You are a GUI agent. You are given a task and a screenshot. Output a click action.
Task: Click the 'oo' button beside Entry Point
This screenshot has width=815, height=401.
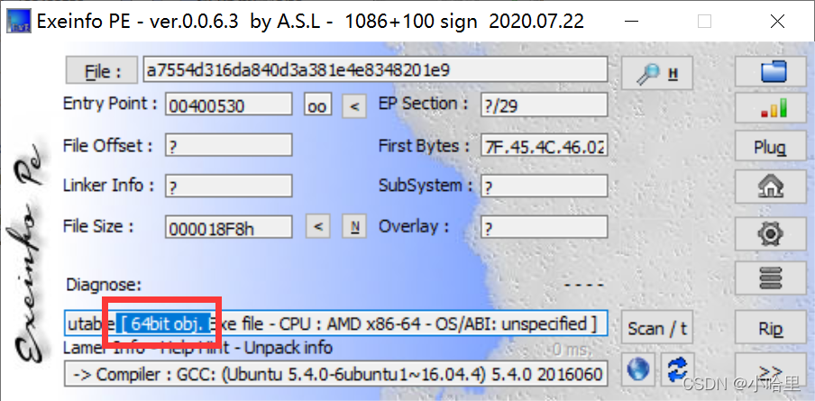tap(317, 105)
